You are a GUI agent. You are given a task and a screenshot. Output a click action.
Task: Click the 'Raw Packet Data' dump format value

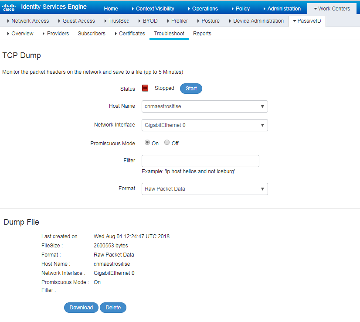pyautogui.click(x=114, y=255)
